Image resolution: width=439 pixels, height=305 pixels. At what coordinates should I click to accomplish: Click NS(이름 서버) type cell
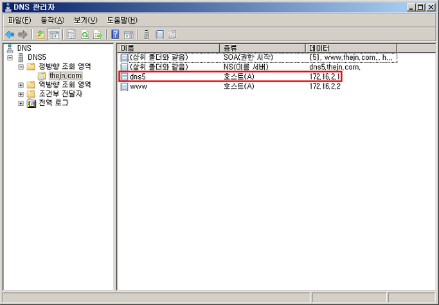click(x=246, y=67)
